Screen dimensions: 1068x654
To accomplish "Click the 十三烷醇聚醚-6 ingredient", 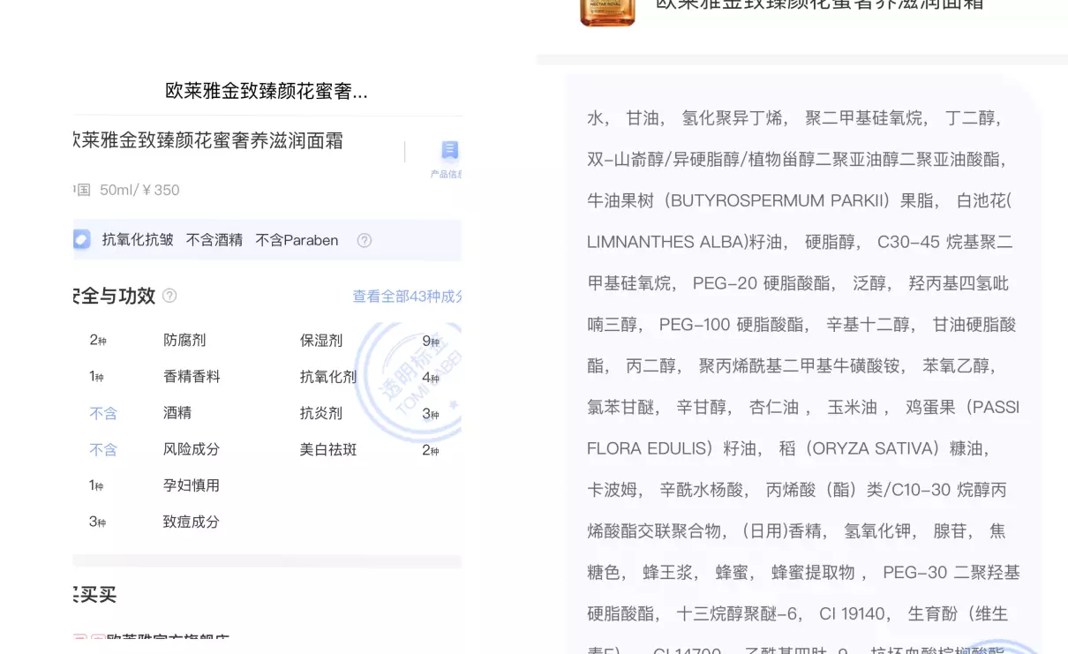I will (738, 613).
